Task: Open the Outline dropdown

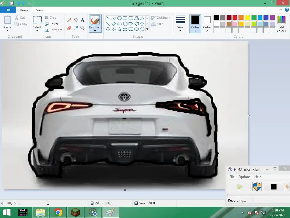Action: click(161, 18)
